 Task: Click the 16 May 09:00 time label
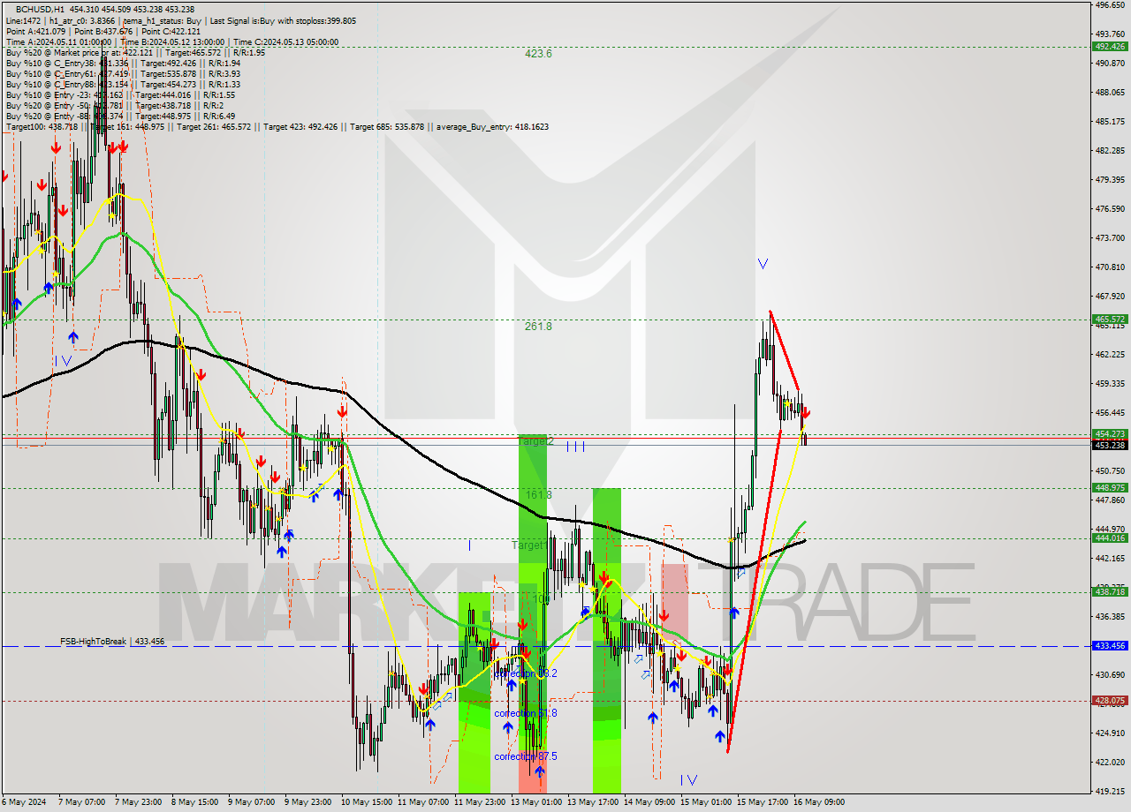click(x=818, y=802)
